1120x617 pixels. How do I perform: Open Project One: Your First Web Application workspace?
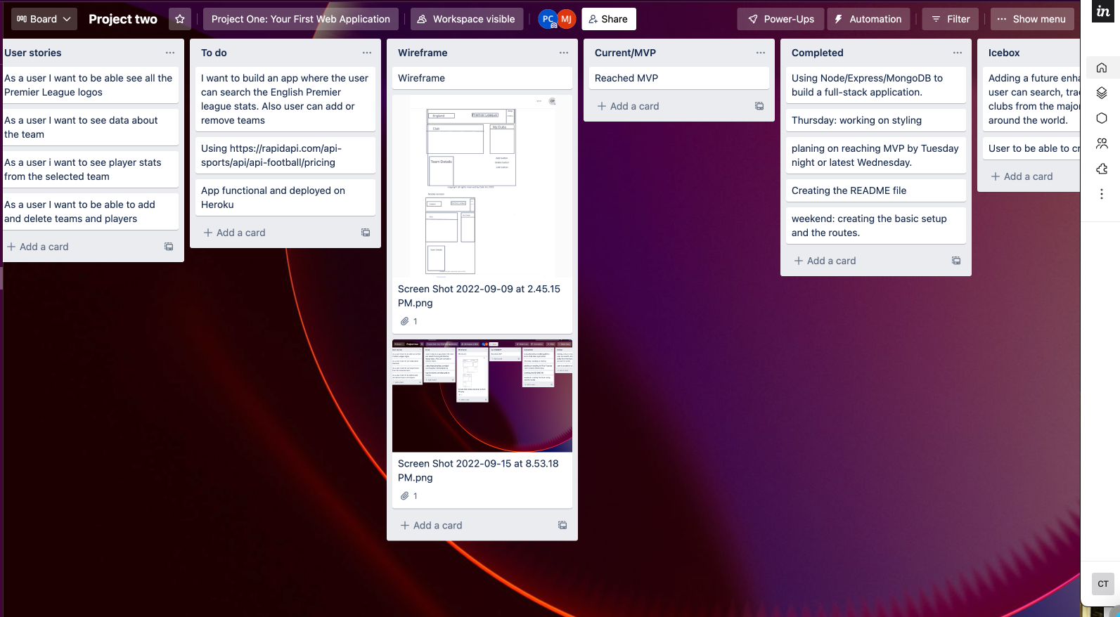click(301, 19)
